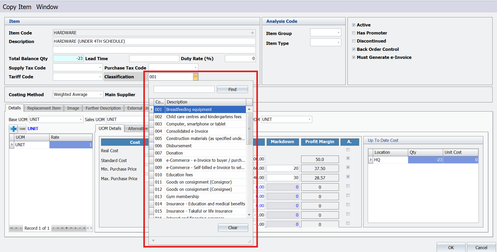Click the last record navigator arrow
Viewport: 497px width, 252px height.
tap(62, 228)
